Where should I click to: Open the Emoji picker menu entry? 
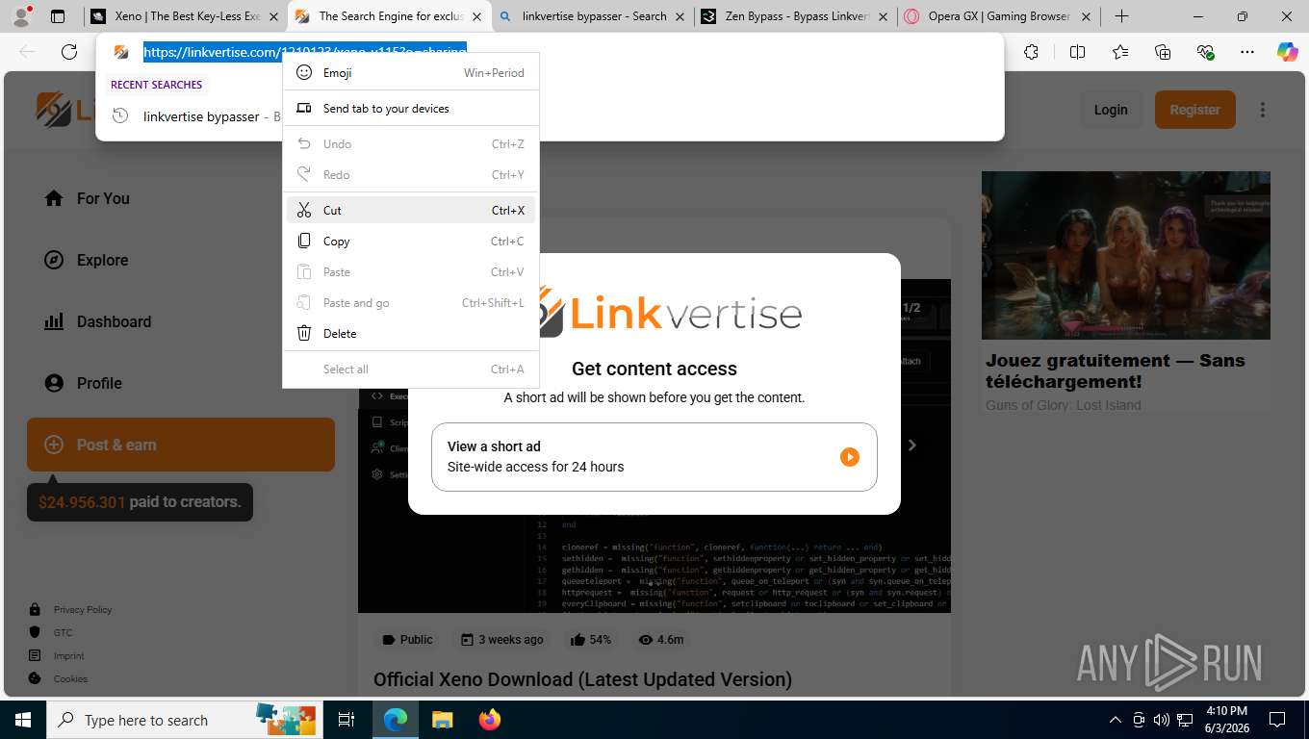click(x=411, y=72)
